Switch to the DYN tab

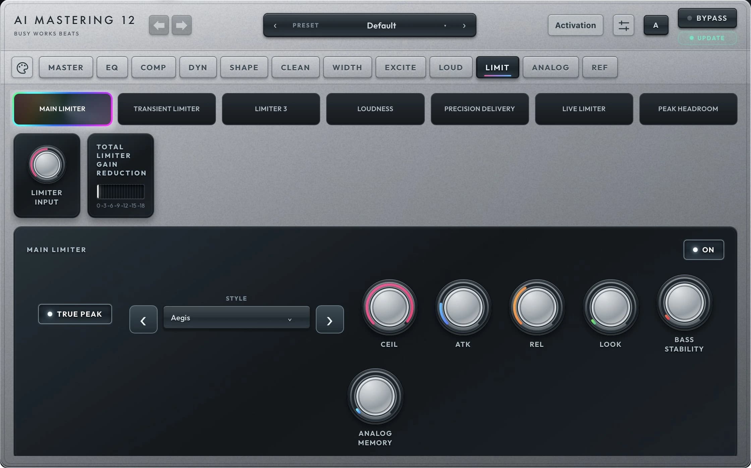[198, 68]
